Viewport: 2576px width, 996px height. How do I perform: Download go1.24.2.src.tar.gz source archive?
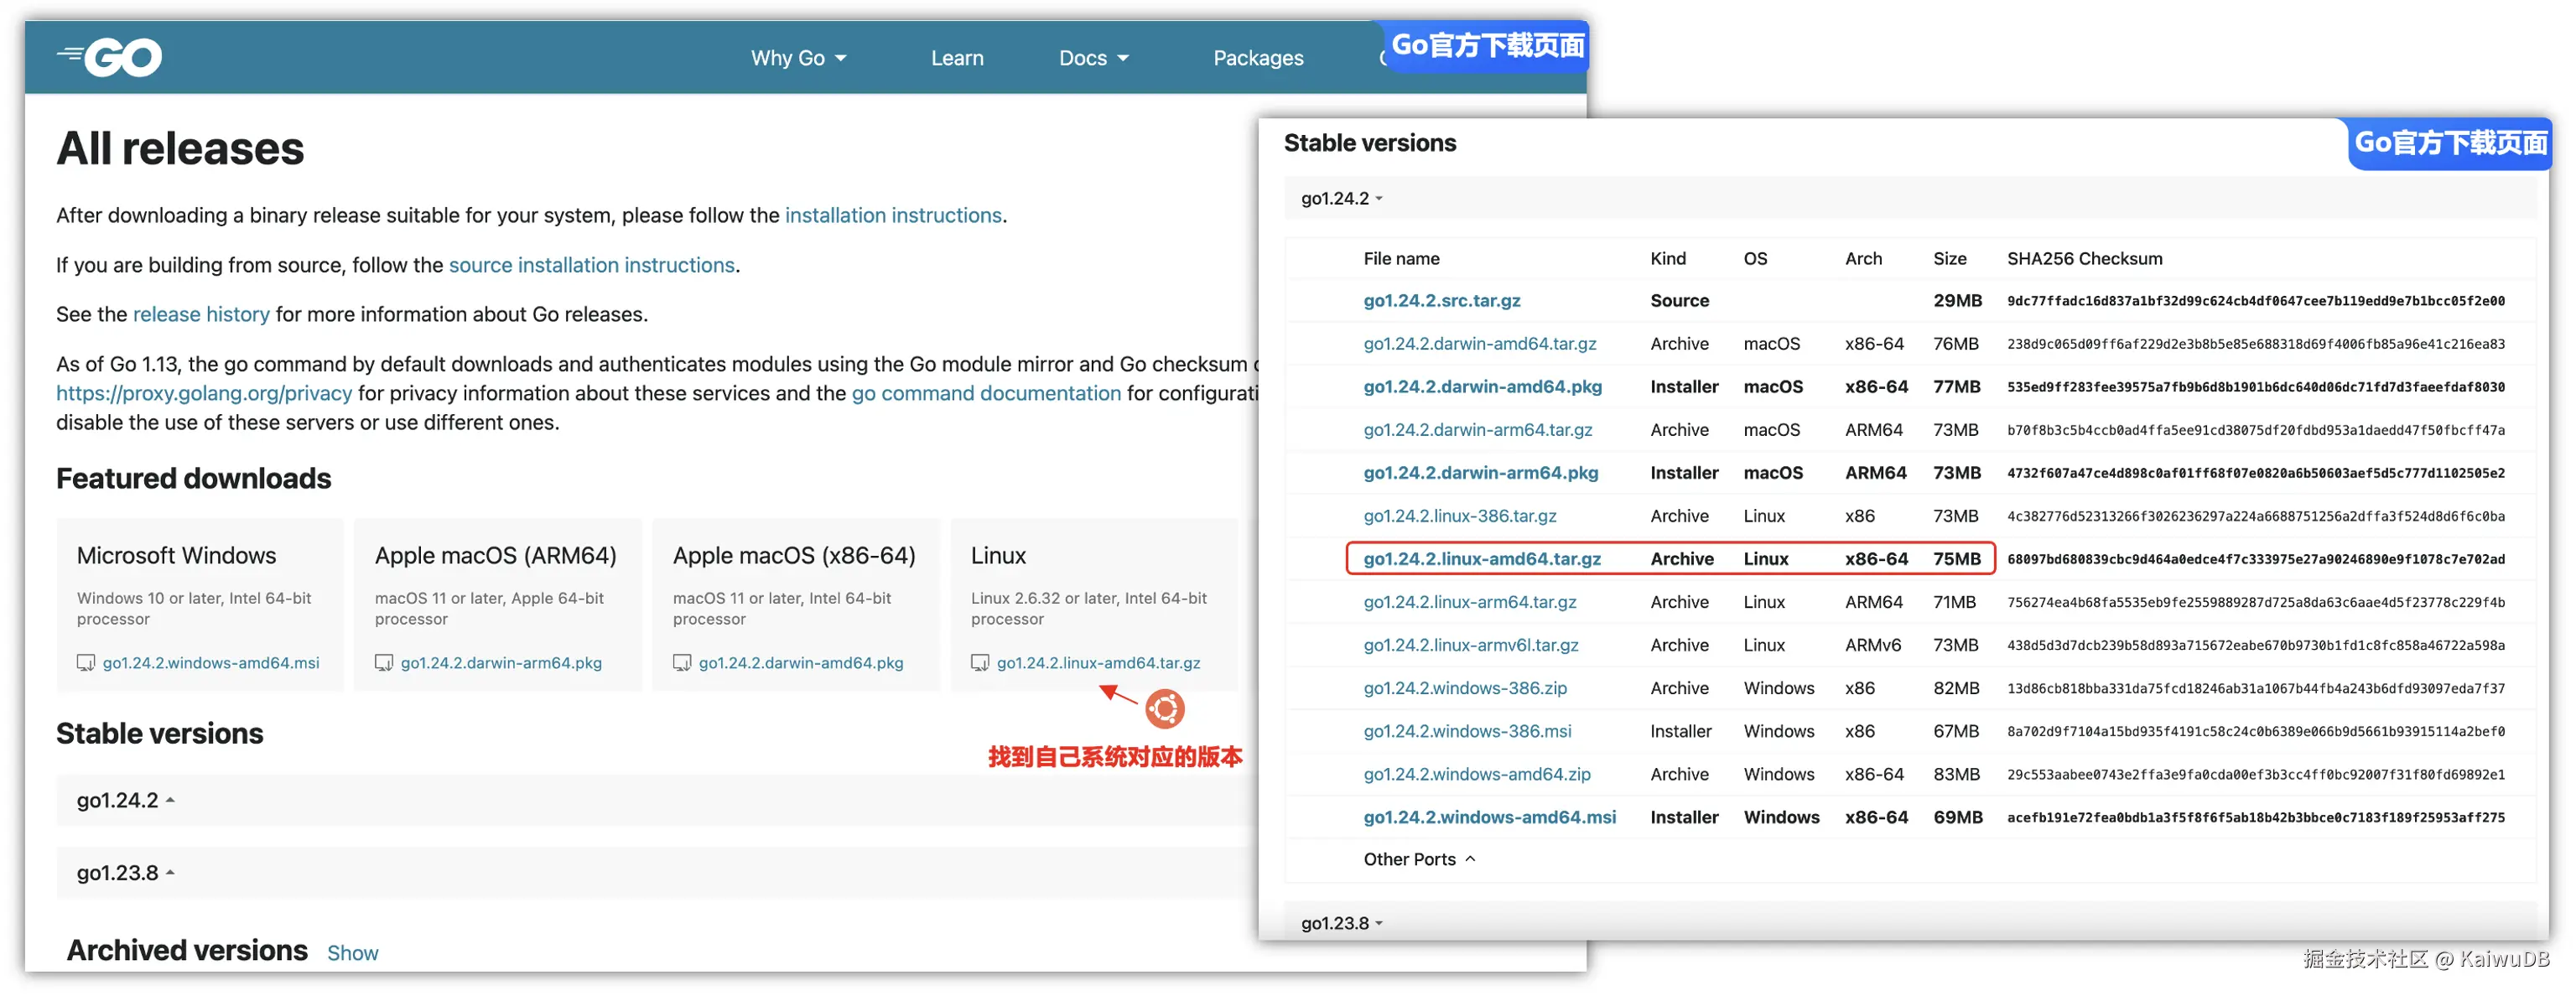pyautogui.click(x=1441, y=300)
